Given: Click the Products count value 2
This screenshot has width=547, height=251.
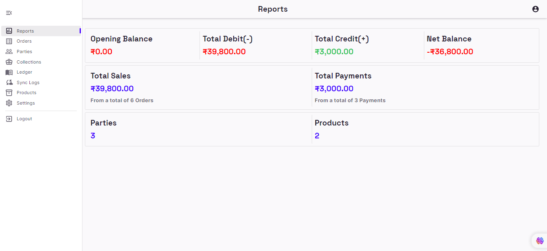Looking at the screenshot, I should [x=317, y=136].
